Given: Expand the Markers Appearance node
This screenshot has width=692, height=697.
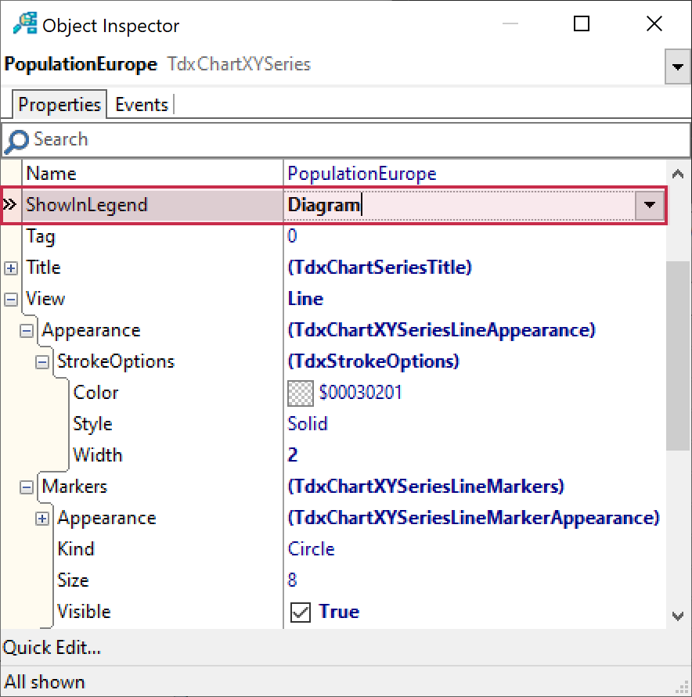Looking at the screenshot, I should click(x=42, y=518).
